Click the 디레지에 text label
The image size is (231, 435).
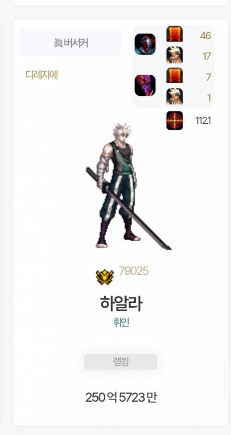[42, 75]
